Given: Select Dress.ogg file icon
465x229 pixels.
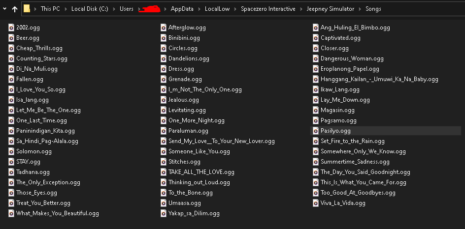Looking at the screenshot, I should coord(164,69).
